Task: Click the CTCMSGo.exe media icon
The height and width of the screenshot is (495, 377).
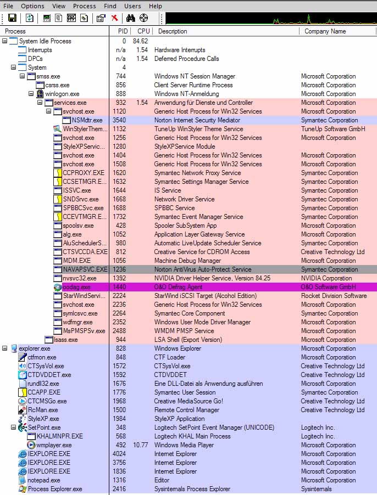Action: [23, 401]
